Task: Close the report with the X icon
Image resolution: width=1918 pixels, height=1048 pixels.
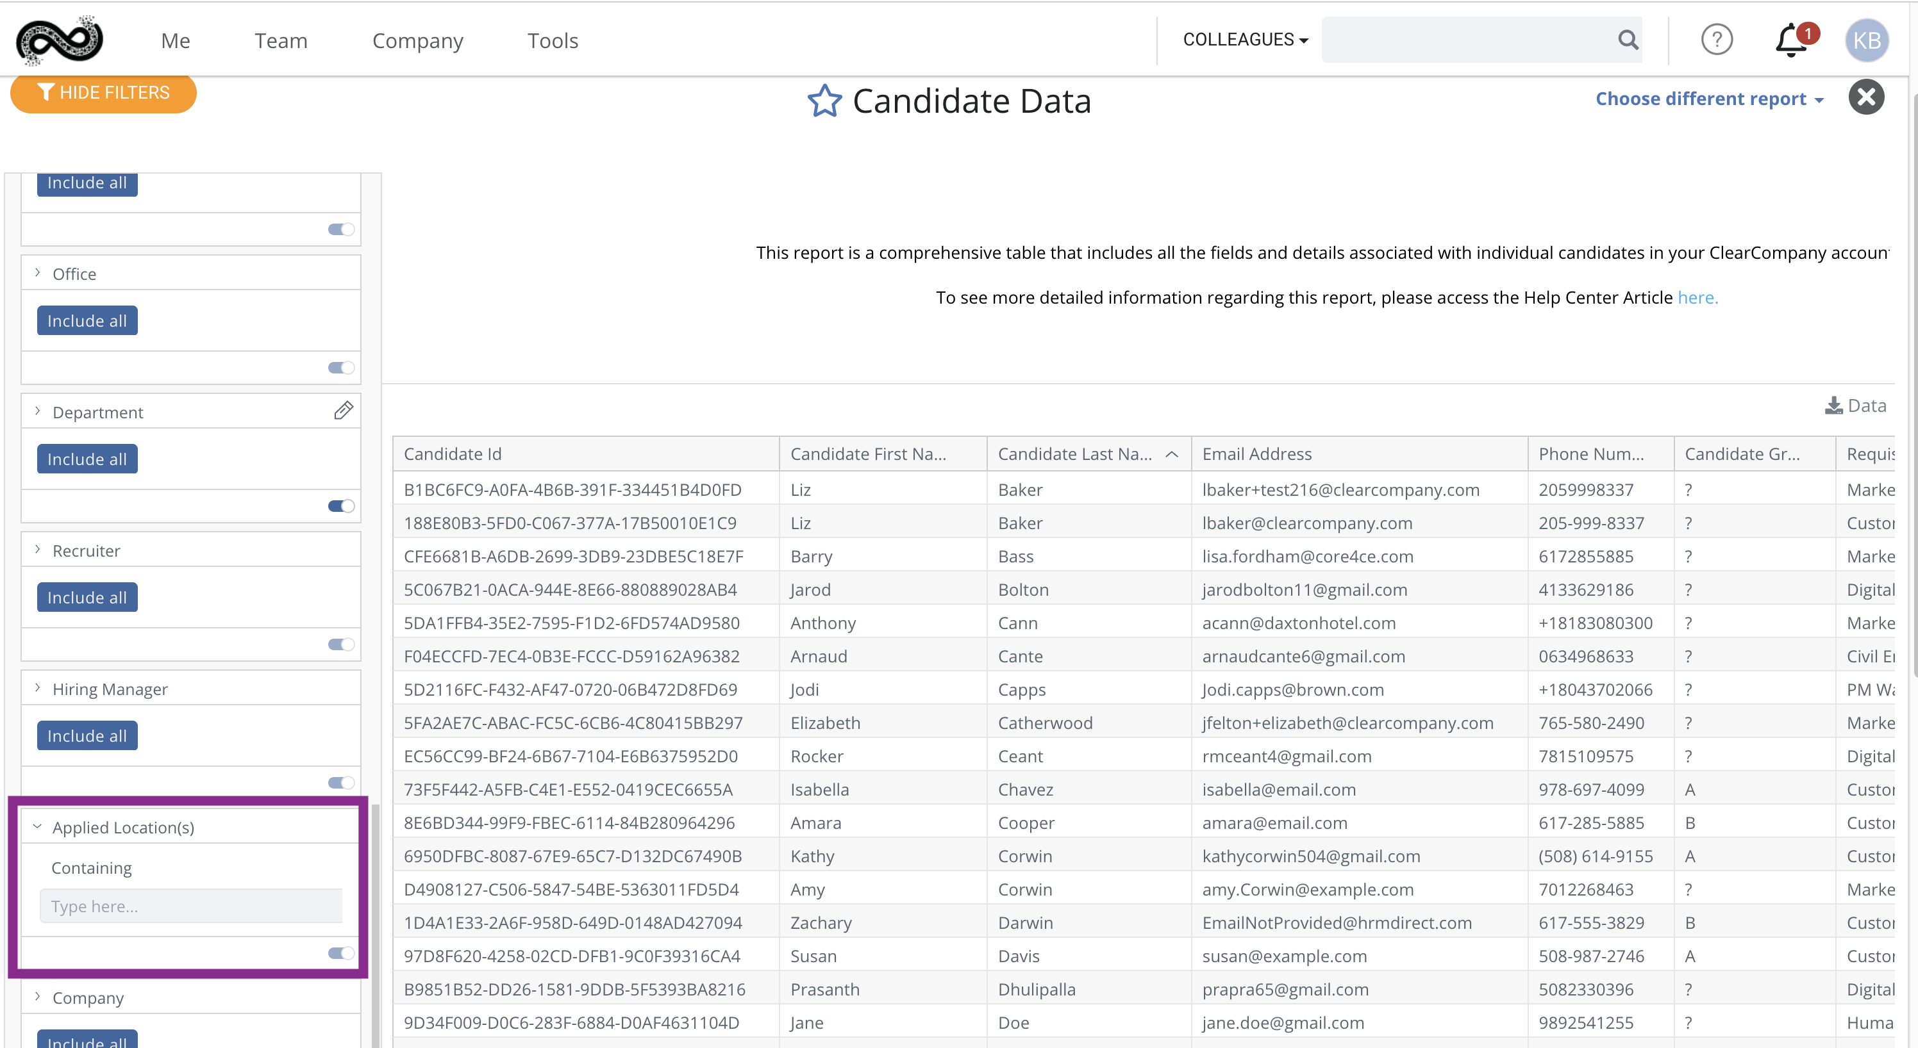Action: pyautogui.click(x=1867, y=97)
